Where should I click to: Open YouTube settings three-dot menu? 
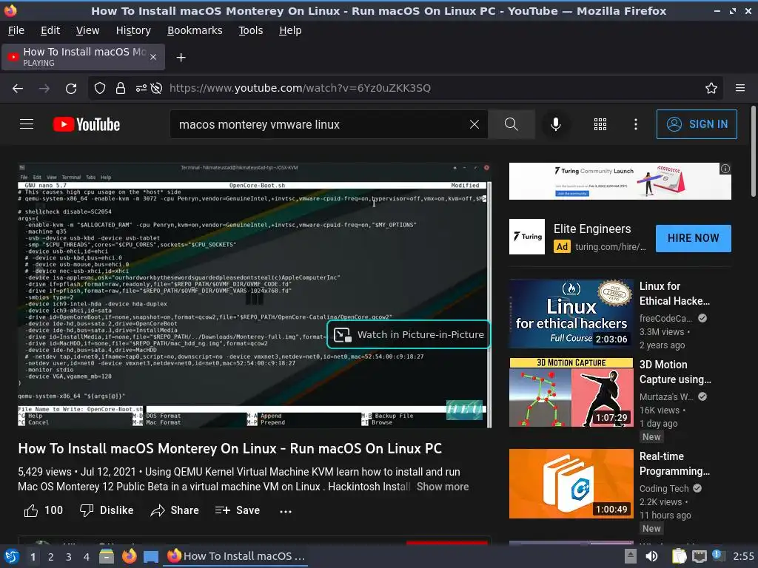636,124
